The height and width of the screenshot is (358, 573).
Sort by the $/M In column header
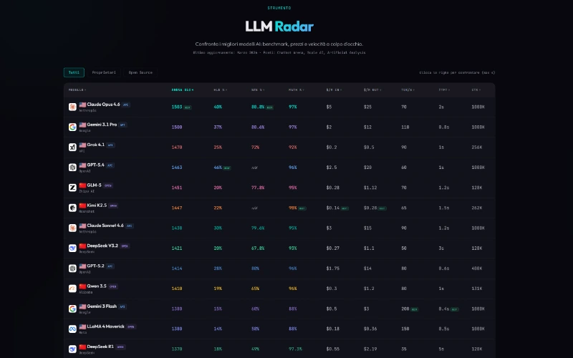pos(334,90)
